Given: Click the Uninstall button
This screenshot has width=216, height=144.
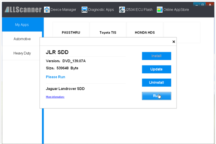Looking at the screenshot, I should 156,83.
